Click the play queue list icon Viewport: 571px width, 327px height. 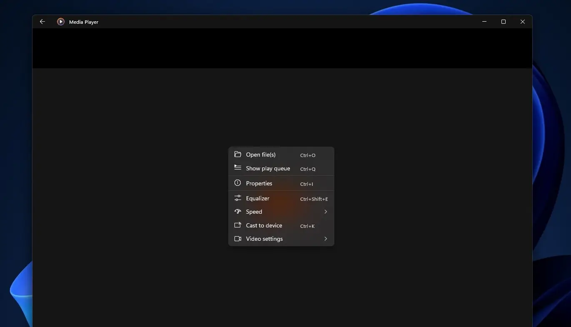(x=238, y=168)
